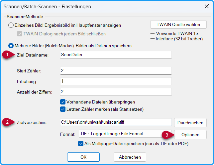Select the Mehrere Bilder (Batch-Modus) option
Screen dimensions: 214x165
(x=11, y=46)
